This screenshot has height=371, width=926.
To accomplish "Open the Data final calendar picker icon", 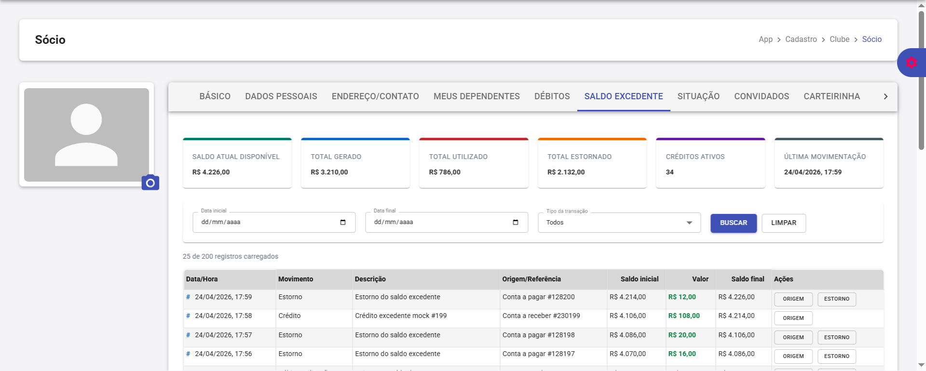I will tap(516, 222).
